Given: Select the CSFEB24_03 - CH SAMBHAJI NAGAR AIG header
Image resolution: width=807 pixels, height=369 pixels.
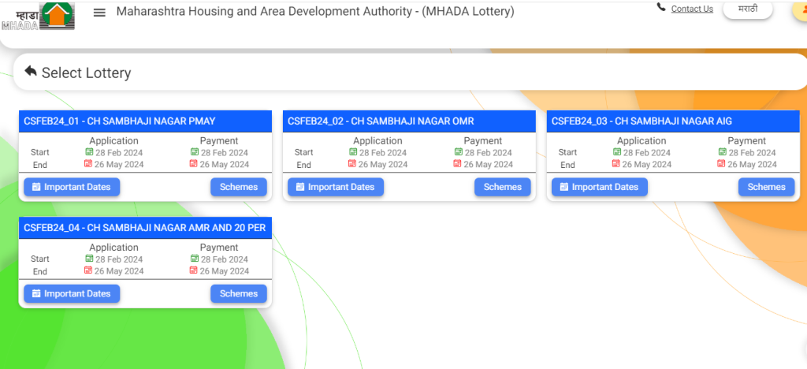Looking at the screenshot, I should pos(673,121).
